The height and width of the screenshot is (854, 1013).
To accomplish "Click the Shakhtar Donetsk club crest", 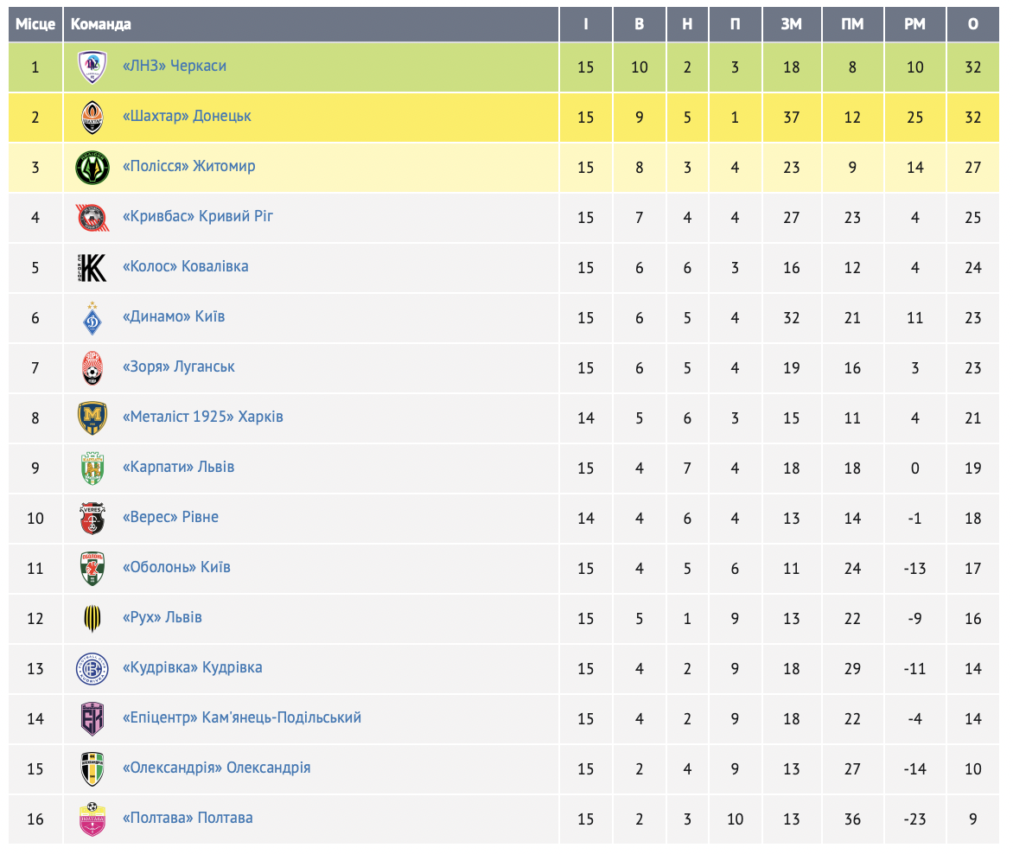I will click(x=92, y=117).
